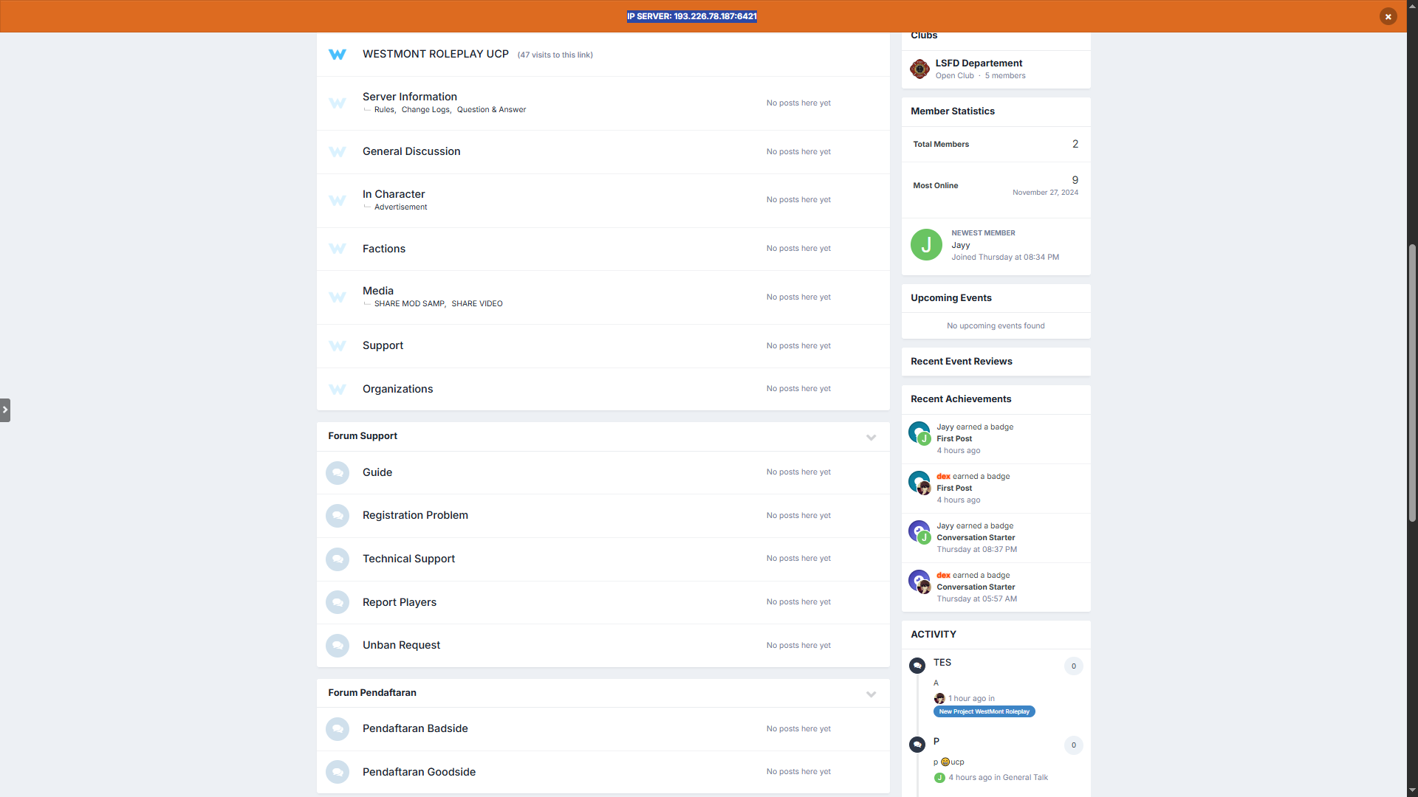Click the forum icon next to Support
Image resolution: width=1418 pixels, height=797 pixels.
338,346
